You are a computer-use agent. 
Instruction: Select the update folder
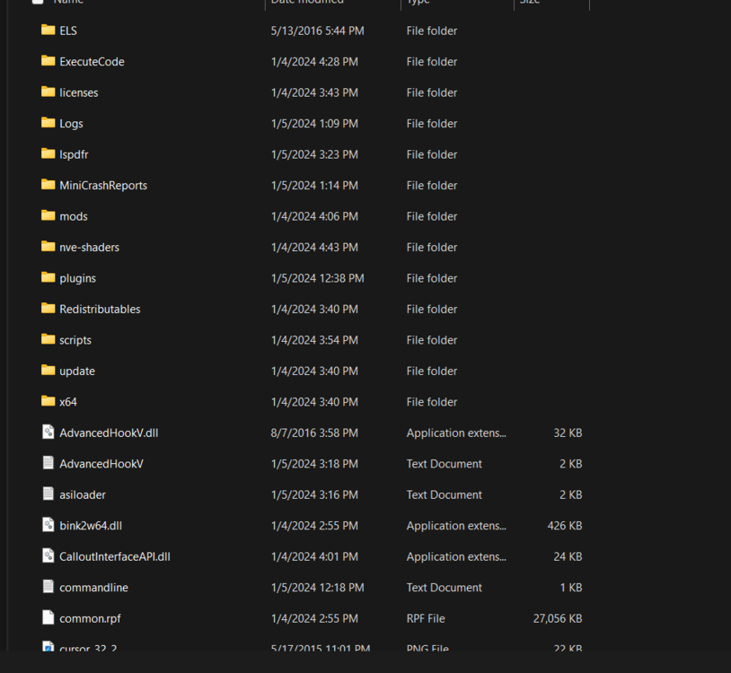tap(76, 371)
